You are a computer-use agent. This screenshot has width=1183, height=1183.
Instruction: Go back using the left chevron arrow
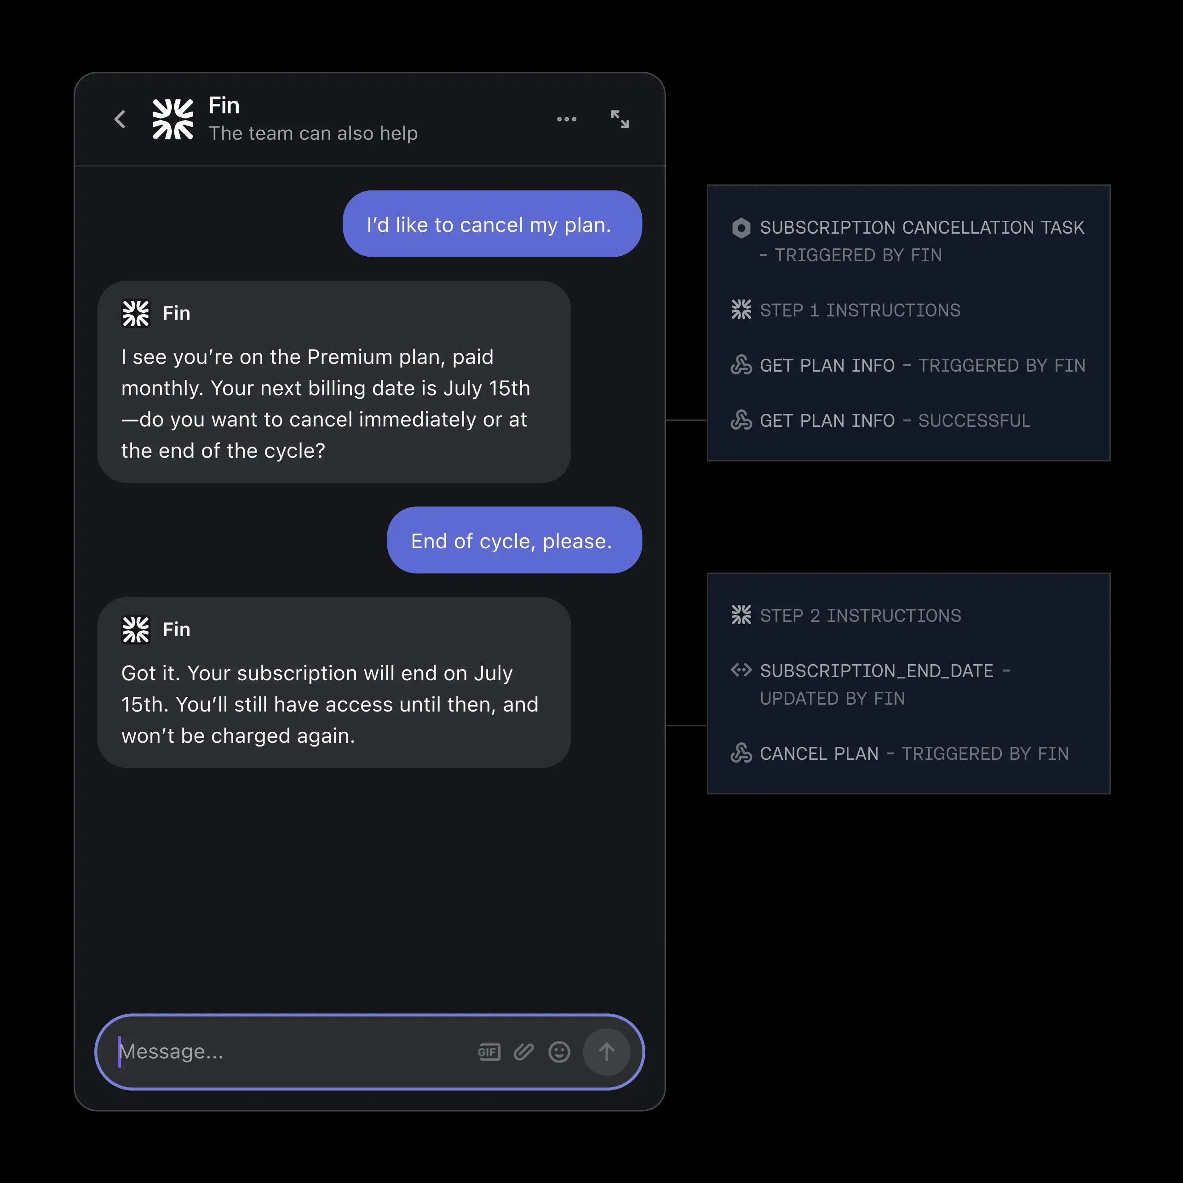click(120, 119)
